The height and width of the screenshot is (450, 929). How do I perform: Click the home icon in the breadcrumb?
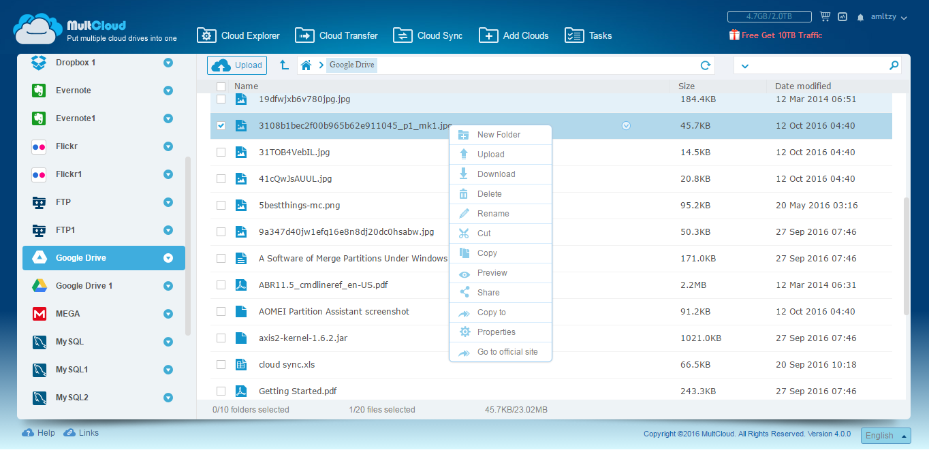306,65
